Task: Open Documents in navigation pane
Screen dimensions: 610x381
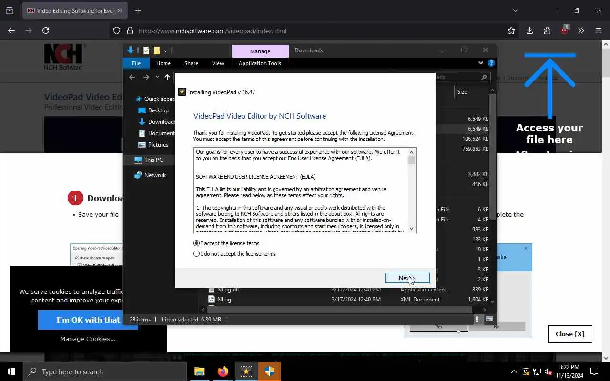Action: [156, 133]
